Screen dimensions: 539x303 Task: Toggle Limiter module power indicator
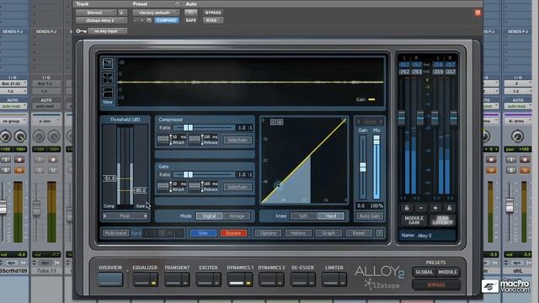tap(343, 279)
